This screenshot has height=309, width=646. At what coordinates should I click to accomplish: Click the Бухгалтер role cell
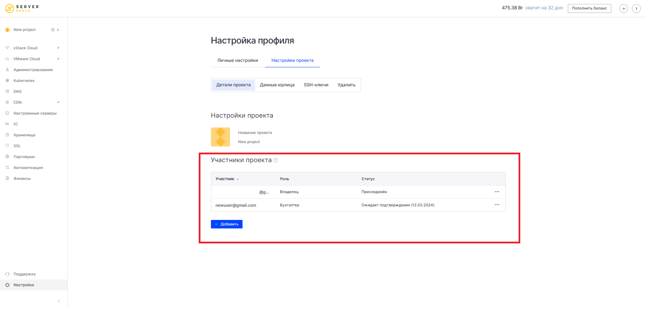tap(290, 205)
